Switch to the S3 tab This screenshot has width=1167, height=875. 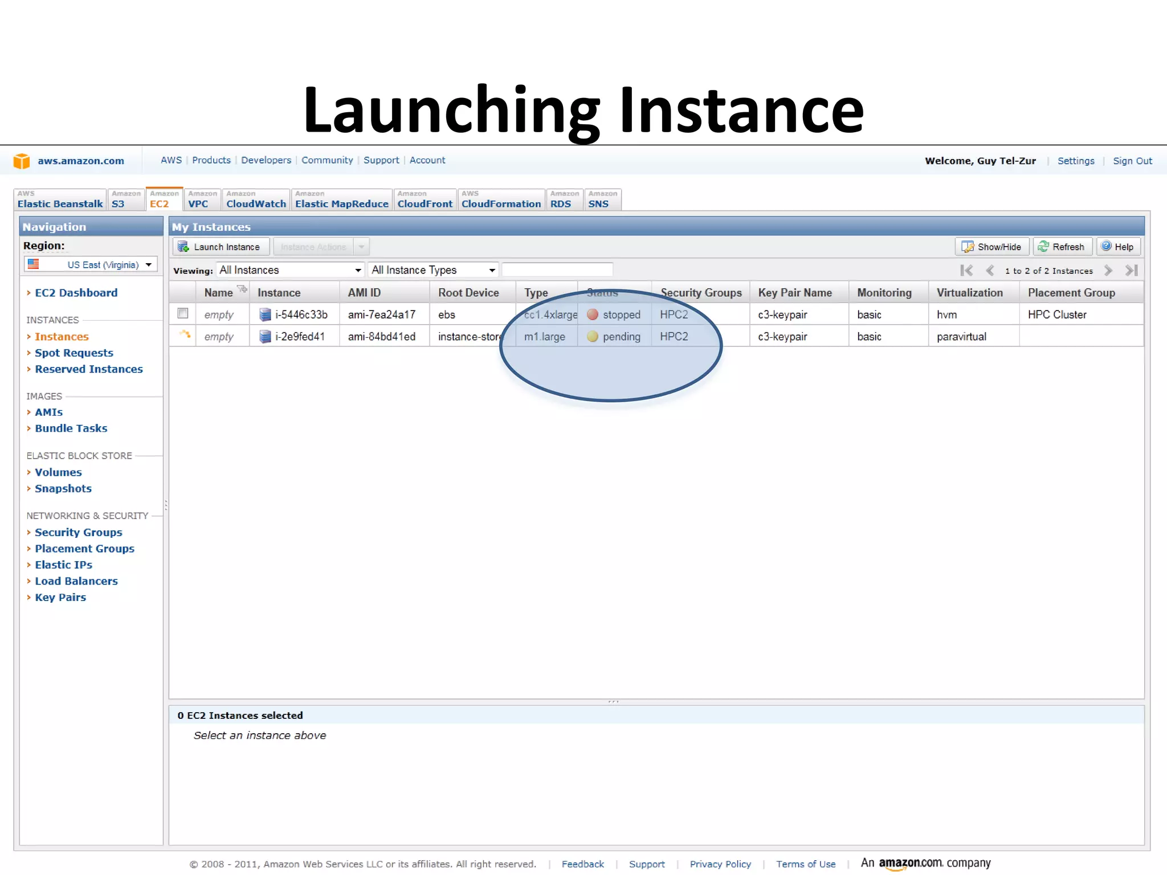click(126, 199)
